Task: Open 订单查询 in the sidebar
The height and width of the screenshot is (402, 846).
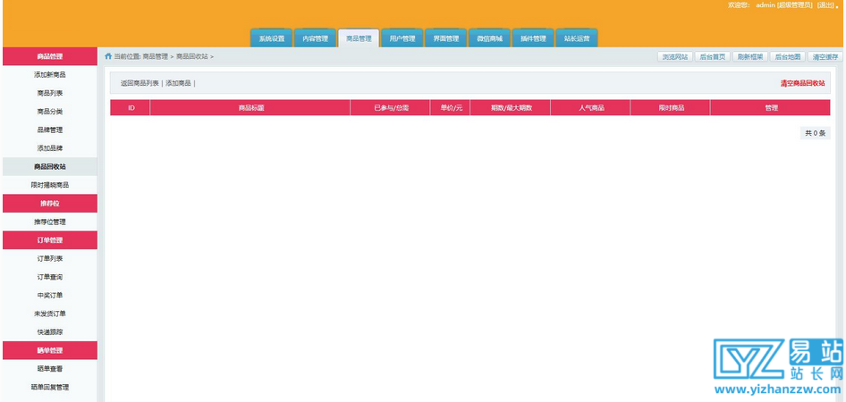Action: pyautogui.click(x=50, y=277)
